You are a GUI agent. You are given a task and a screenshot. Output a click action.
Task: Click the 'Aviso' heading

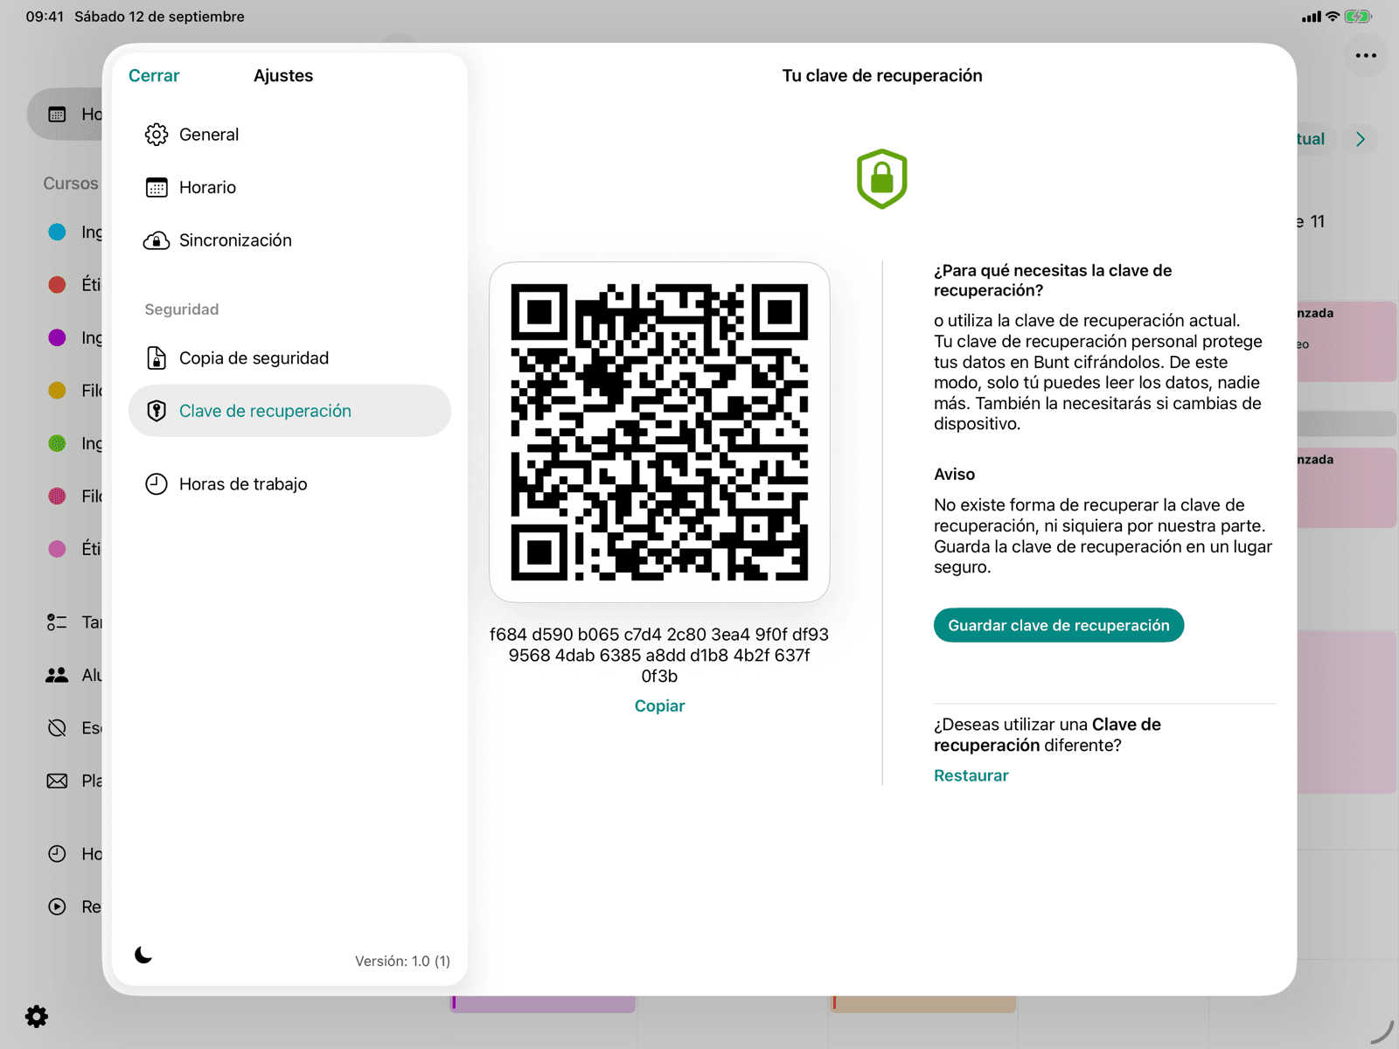954,475
